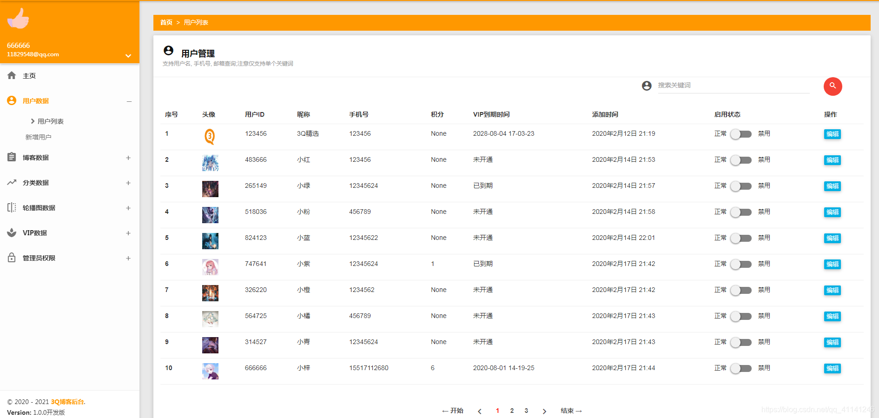Click the 博客数据 clipboard icon

click(12, 157)
